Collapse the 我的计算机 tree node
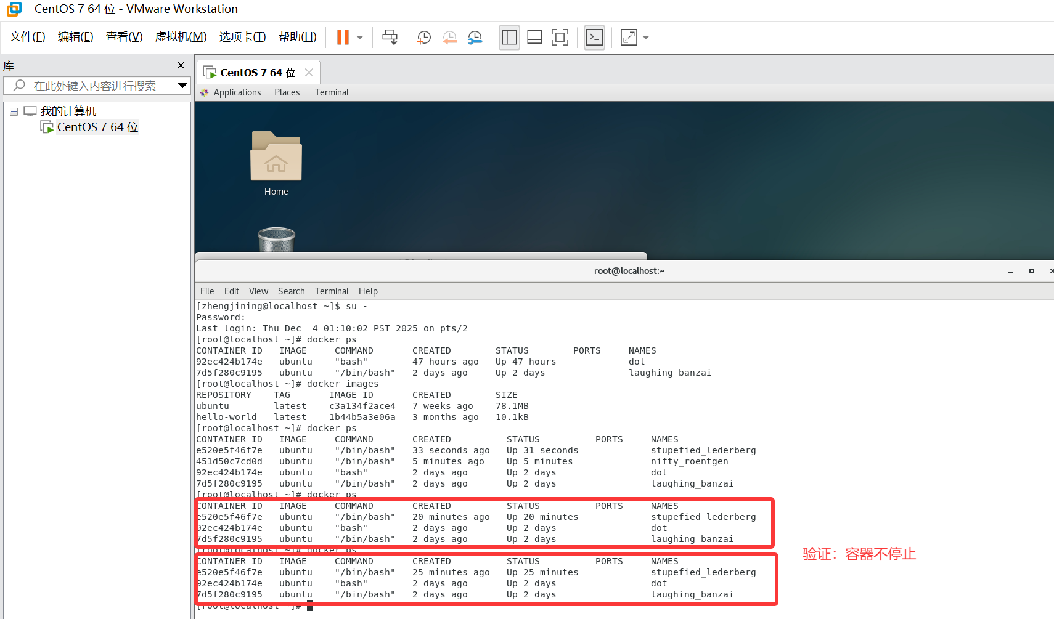Image resolution: width=1054 pixels, height=619 pixels. pos(14,111)
